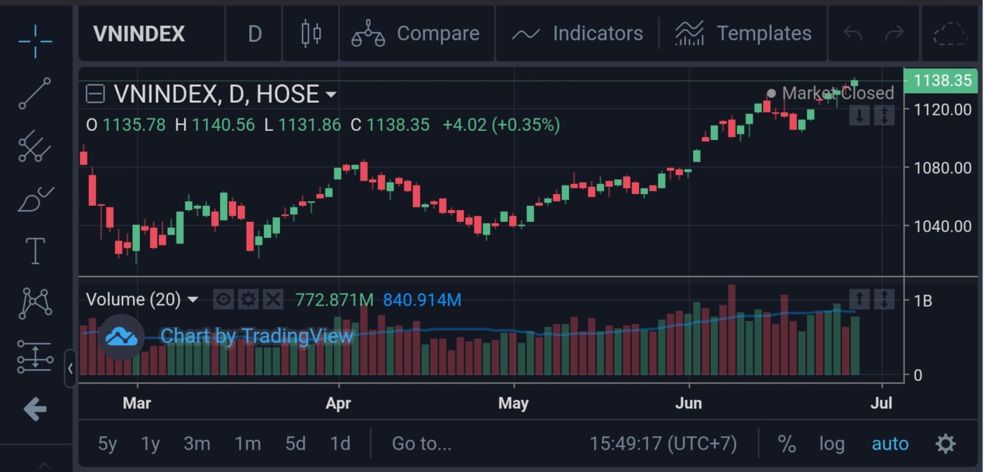Select the text annotation tool
Screen dimensions: 984x472
coord(35,251)
